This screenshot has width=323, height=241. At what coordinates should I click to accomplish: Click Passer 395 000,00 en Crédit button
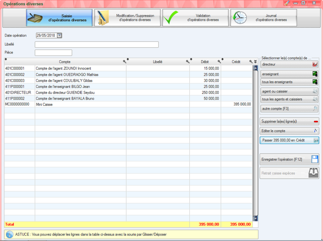tap(289, 140)
